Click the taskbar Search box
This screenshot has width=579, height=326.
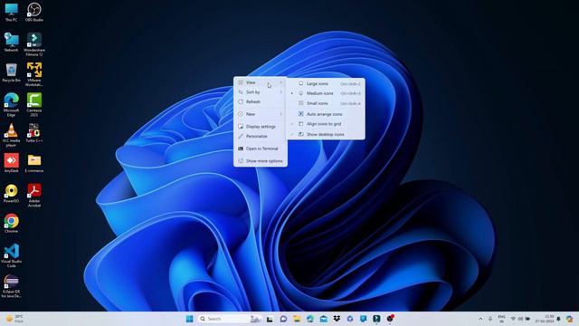click(230, 319)
